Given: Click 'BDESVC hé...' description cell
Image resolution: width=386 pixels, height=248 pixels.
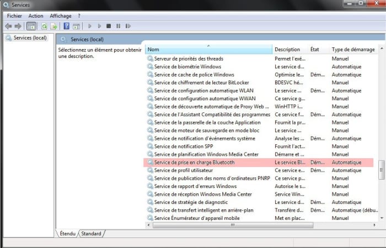Looking at the screenshot, I should [x=289, y=83].
